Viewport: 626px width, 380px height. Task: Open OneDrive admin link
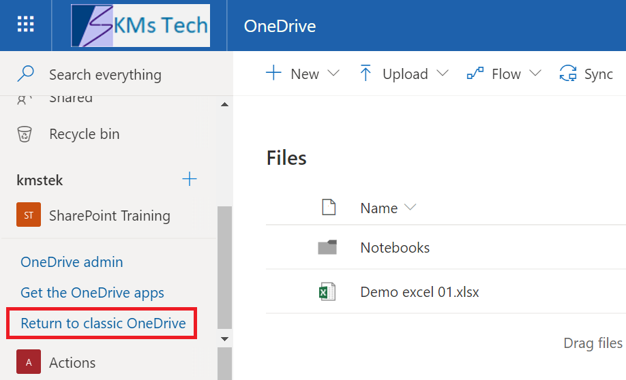[x=72, y=262]
